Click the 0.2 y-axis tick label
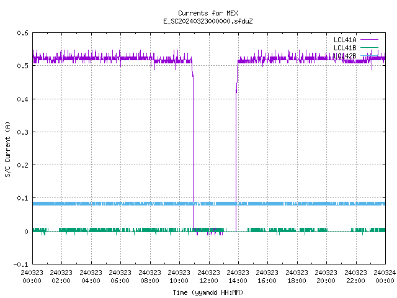Image resolution: width=397 pixels, height=298 pixels. point(22,165)
